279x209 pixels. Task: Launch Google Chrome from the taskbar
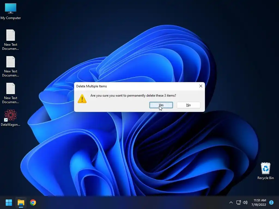click(33, 202)
